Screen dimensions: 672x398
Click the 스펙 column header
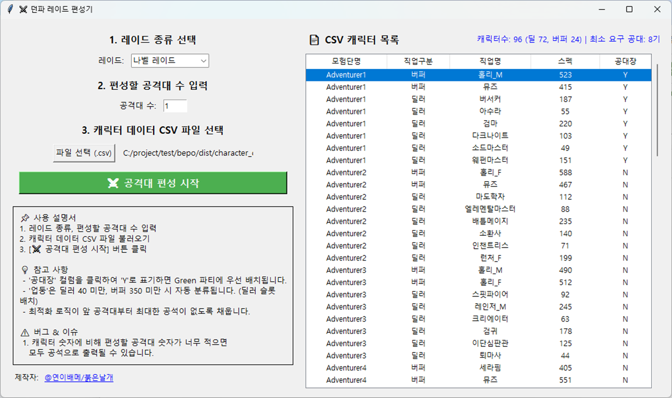coord(565,61)
